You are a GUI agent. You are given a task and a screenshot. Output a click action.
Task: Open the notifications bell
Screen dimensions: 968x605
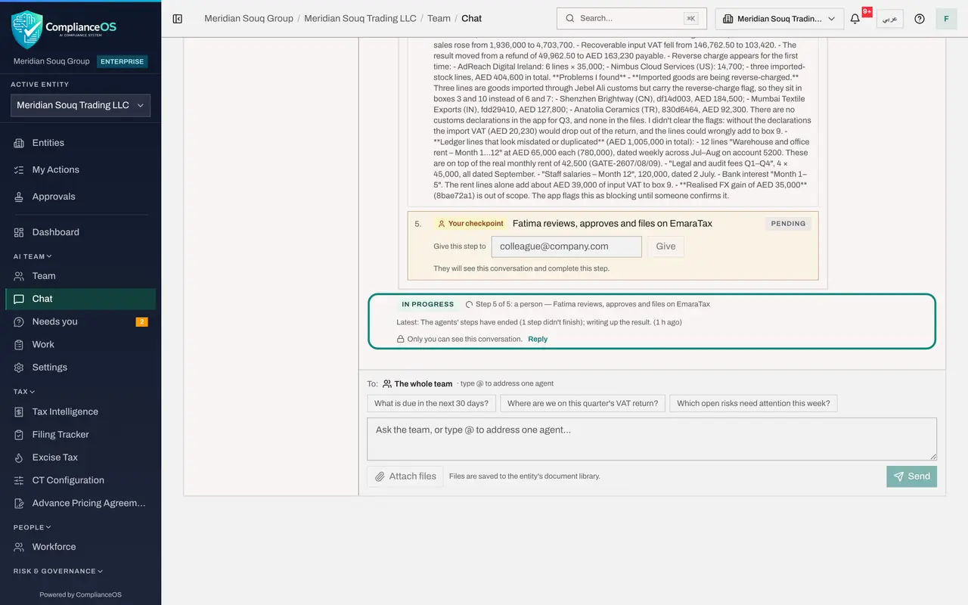click(855, 19)
